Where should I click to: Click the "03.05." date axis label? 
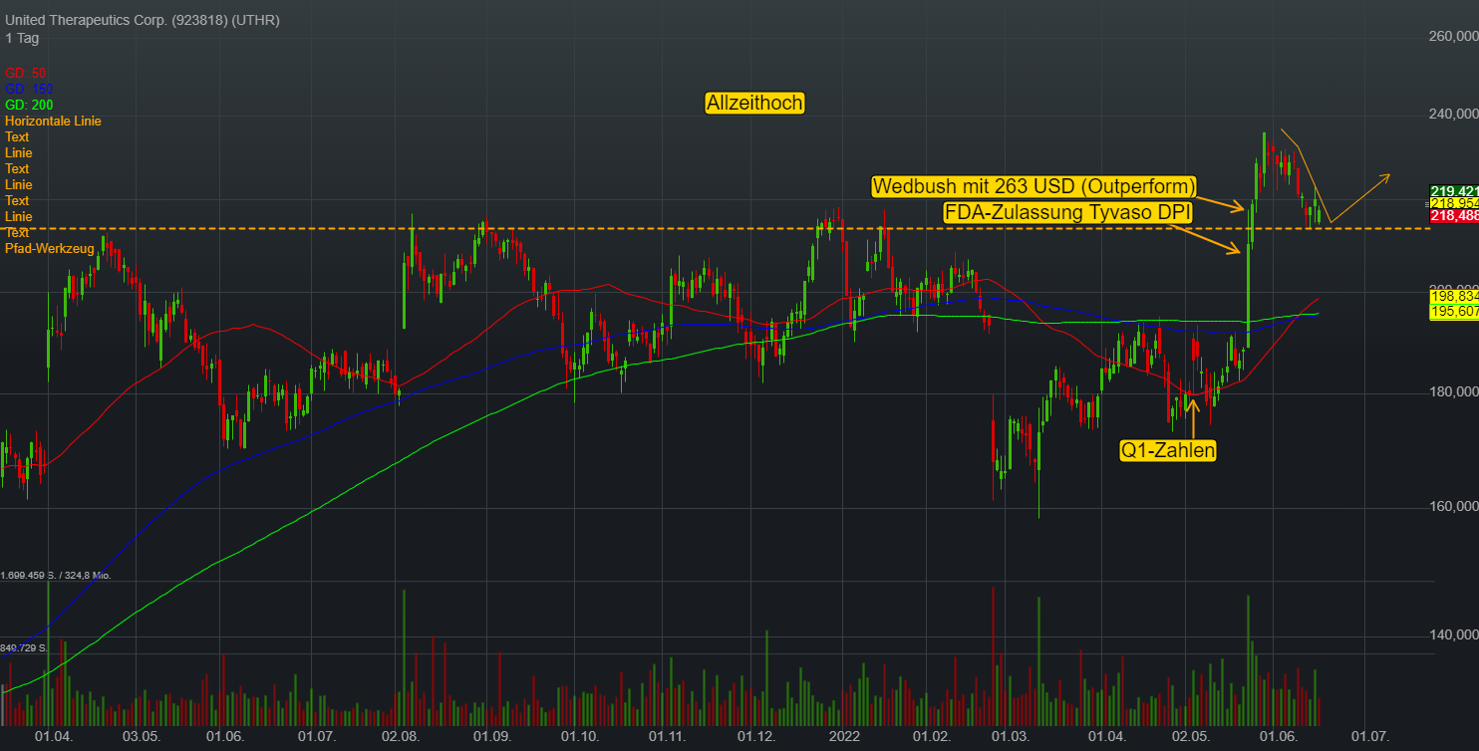click(x=142, y=736)
